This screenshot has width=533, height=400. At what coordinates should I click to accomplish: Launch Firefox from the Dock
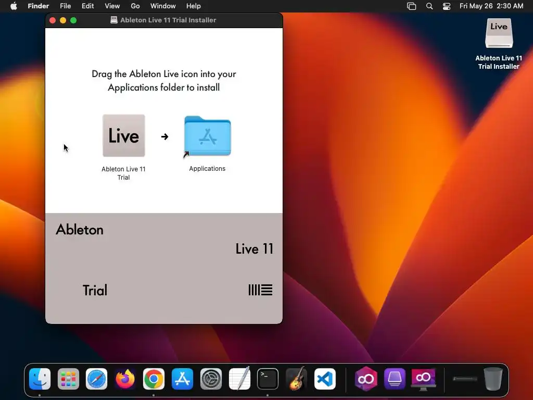[x=125, y=379]
